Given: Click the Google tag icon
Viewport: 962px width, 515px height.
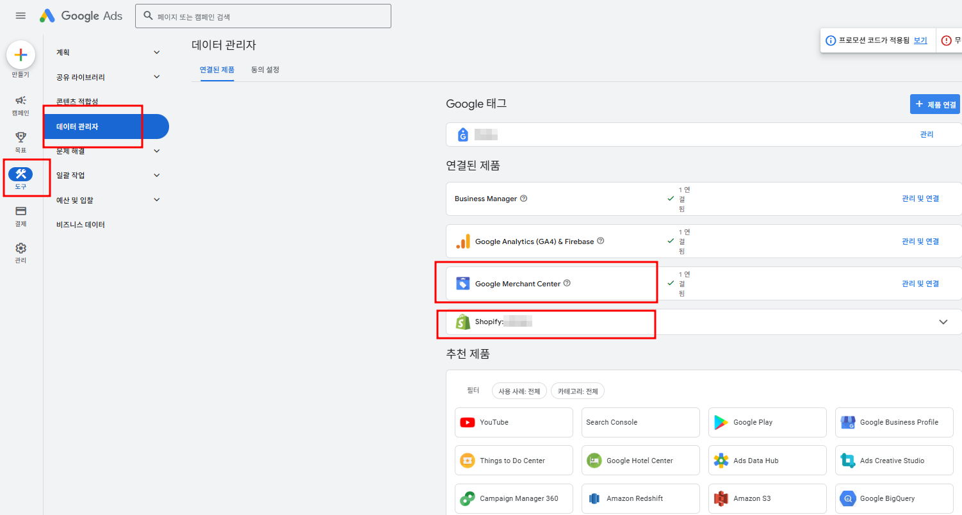Looking at the screenshot, I should pyautogui.click(x=463, y=135).
